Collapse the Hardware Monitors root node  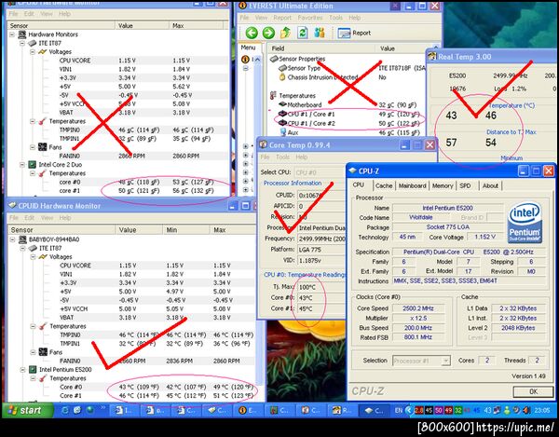(12, 34)
